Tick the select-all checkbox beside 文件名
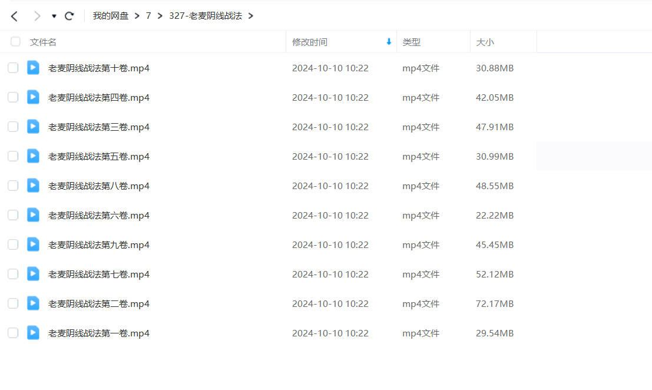Image resolution: width=652 pixels, height=390 pixels. click(15, 42)
